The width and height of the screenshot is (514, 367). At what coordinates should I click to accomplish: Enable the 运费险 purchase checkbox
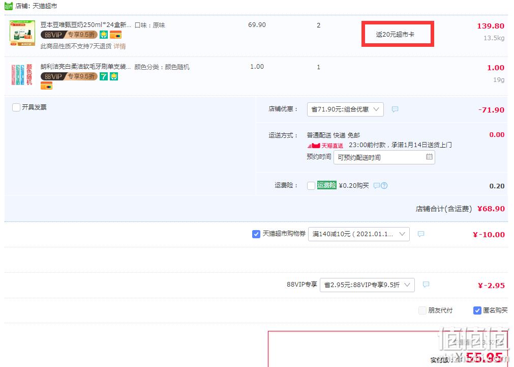(x=311, y=186)
